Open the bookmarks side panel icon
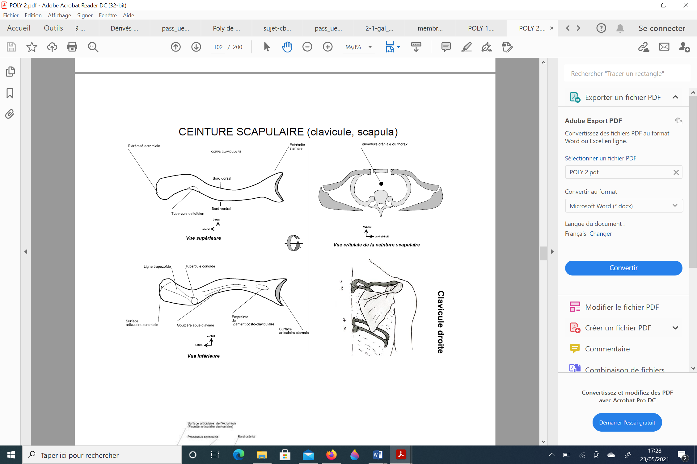Image resolution: width=697 pixels, height=464 pixels. pos(10,93)
